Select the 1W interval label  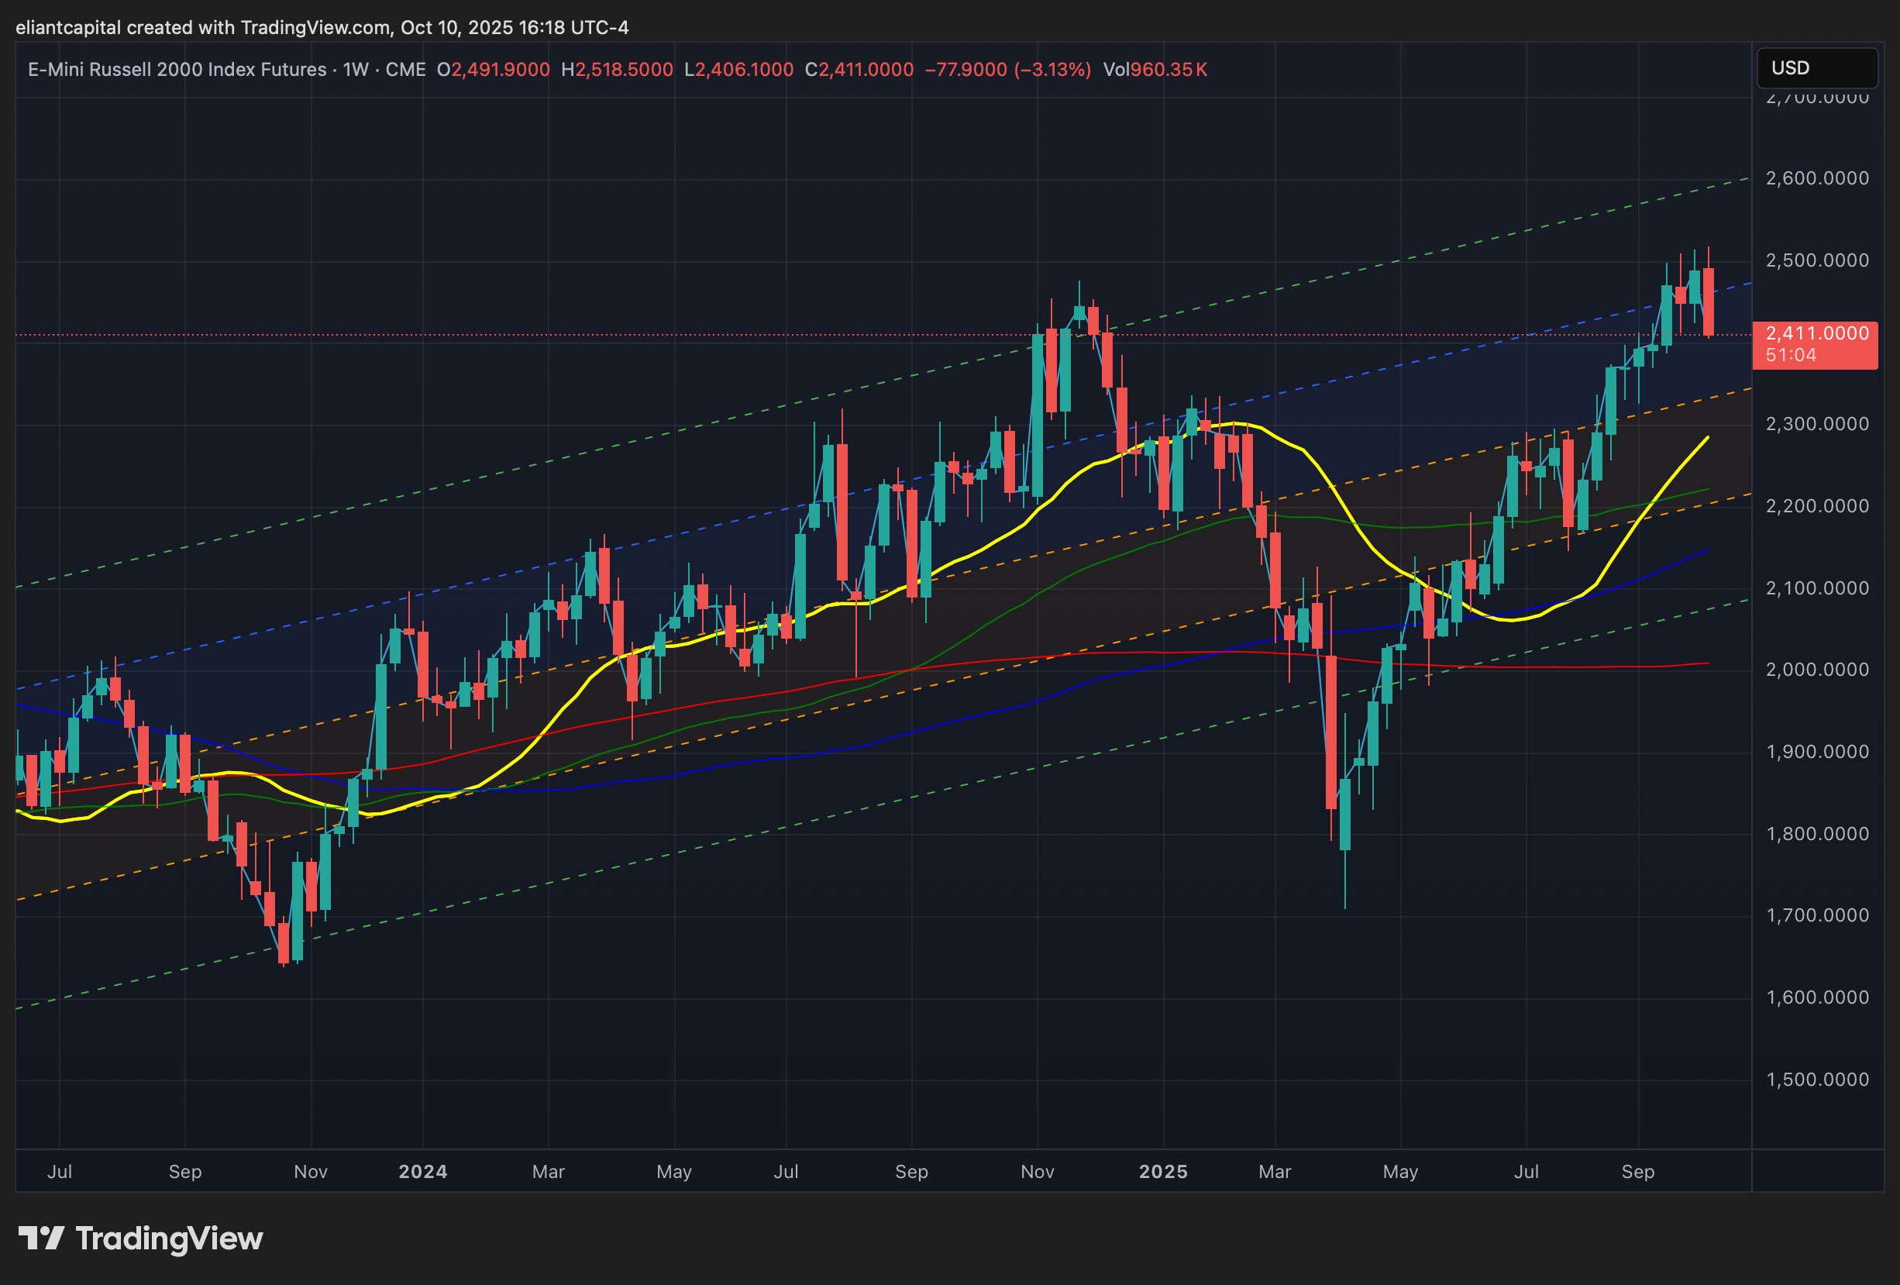(x=356, y=70)
